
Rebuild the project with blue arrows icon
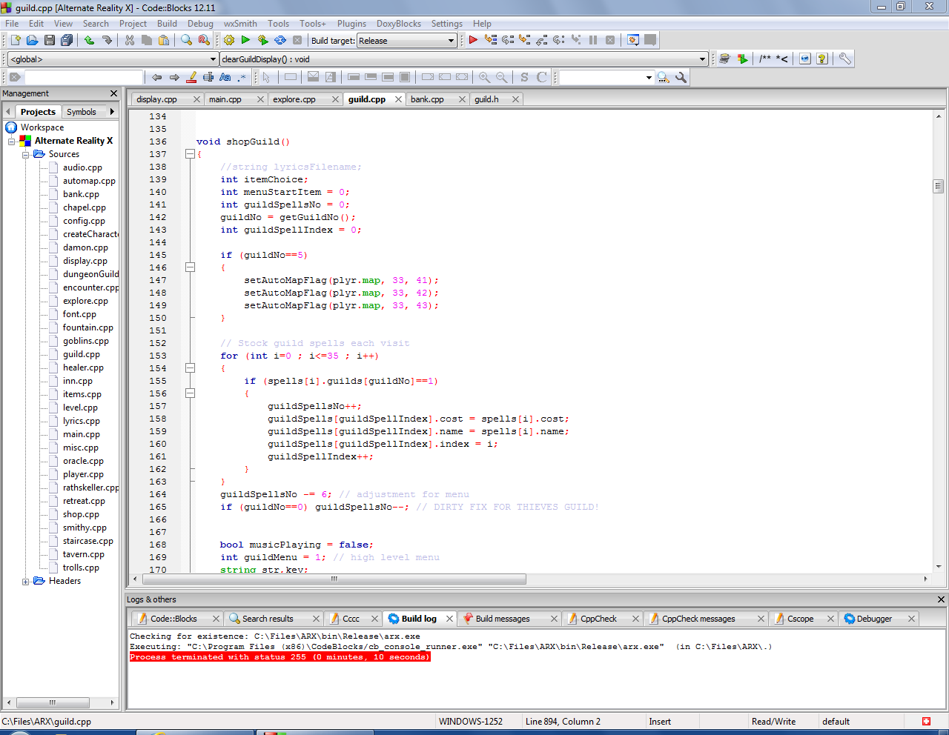pos(280,40)
